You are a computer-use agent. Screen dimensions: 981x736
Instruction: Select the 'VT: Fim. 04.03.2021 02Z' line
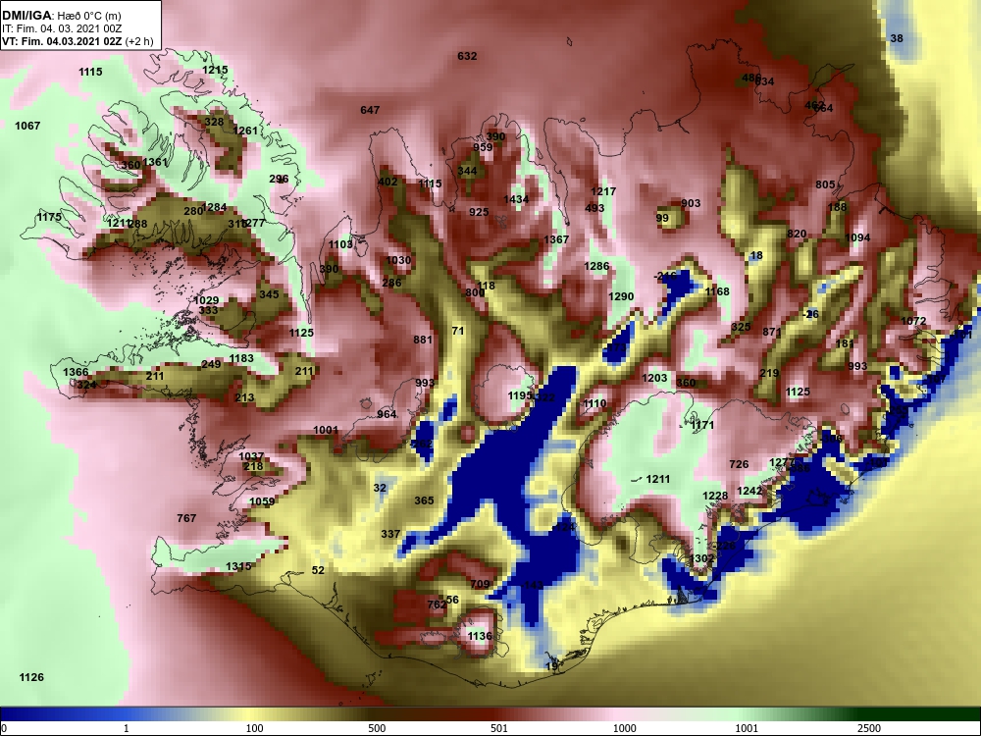pos(61,41)
